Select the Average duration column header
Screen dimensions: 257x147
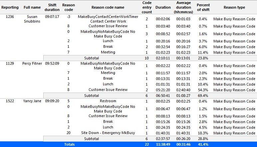tap(183, 7)
